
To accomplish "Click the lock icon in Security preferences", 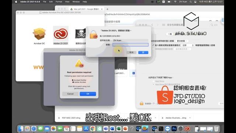I will 142,103.
